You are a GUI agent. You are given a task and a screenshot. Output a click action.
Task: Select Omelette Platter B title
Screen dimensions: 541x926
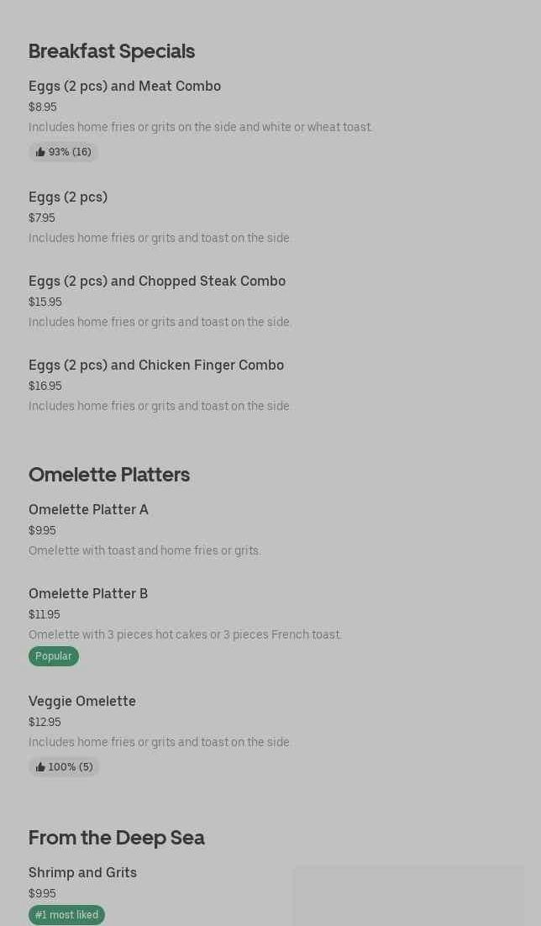(x=88, y=593)
